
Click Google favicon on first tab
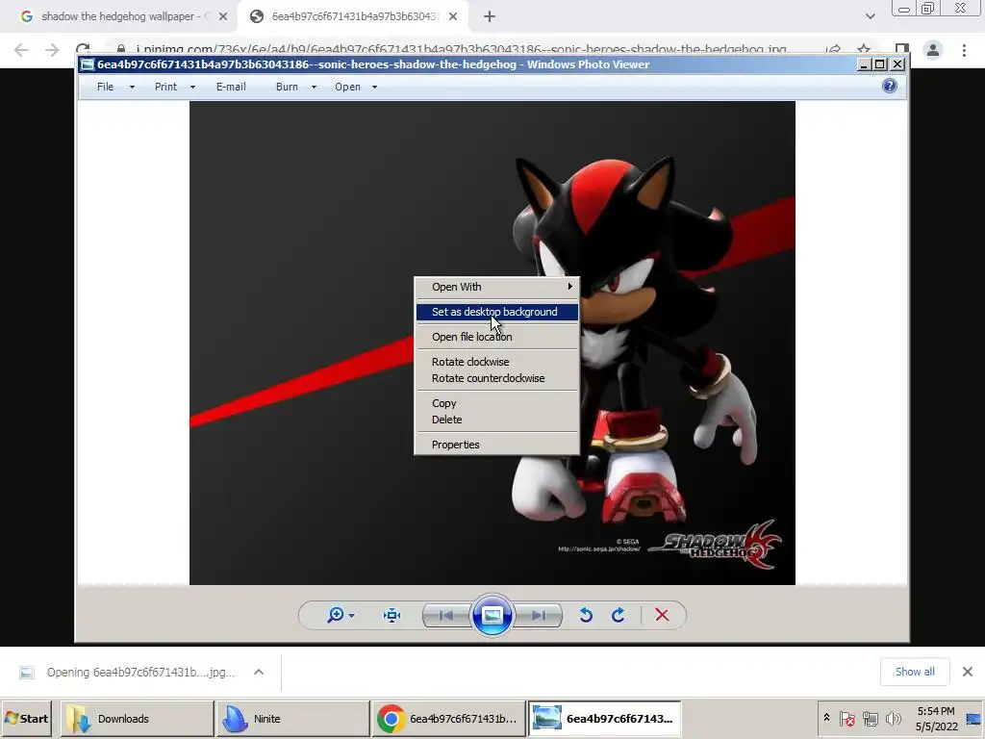click(x=26, y=16)
